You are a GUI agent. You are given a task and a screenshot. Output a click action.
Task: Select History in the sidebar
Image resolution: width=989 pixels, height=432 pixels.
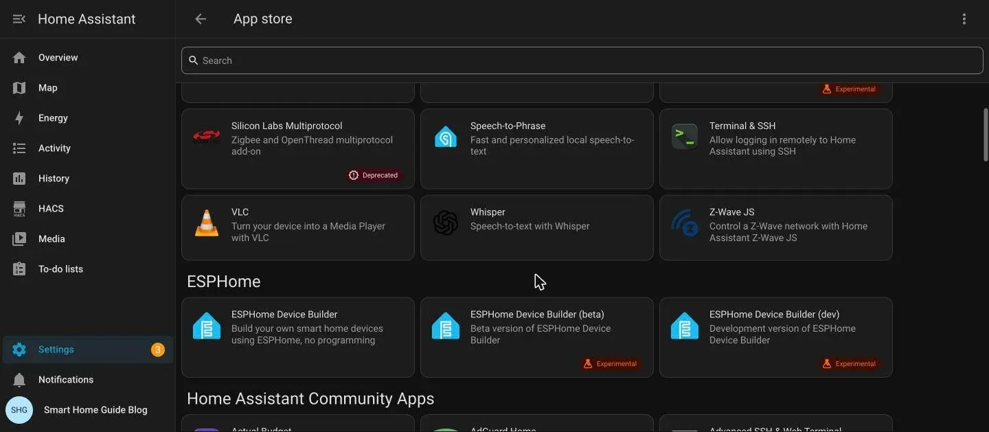click(x=88, y=179)
